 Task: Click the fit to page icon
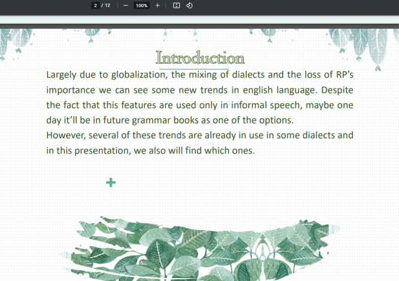176,5
